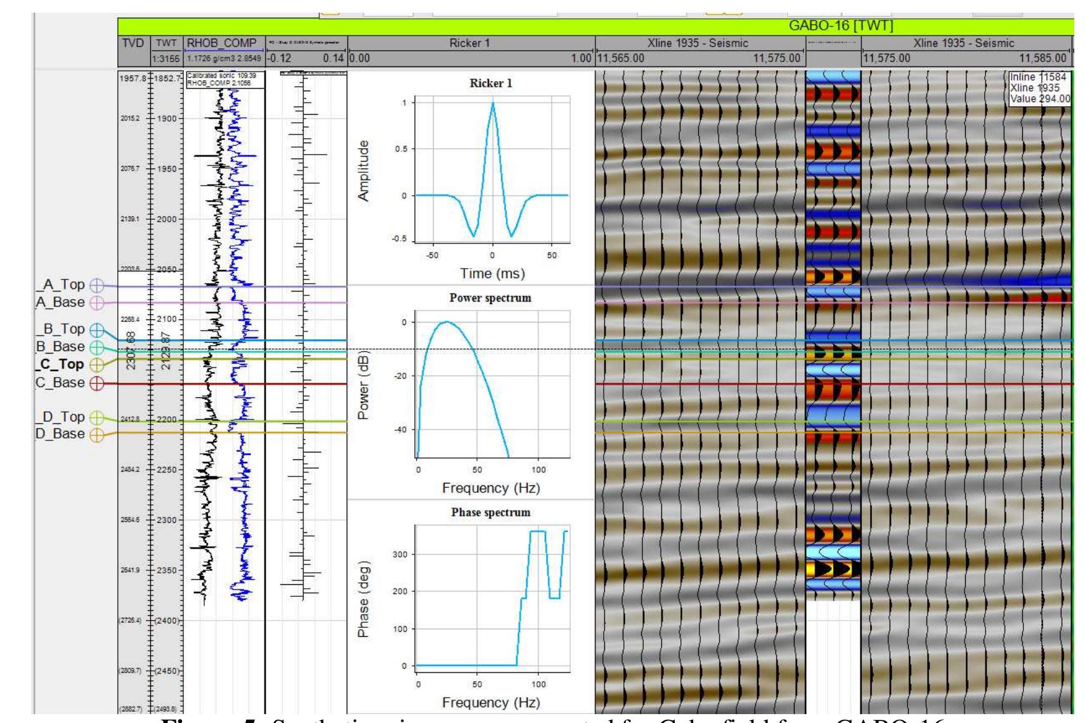The width and height of the screenshot is (1085, 723).
Task: Select the B_Base label text
Action: click(x=60, y=347)
